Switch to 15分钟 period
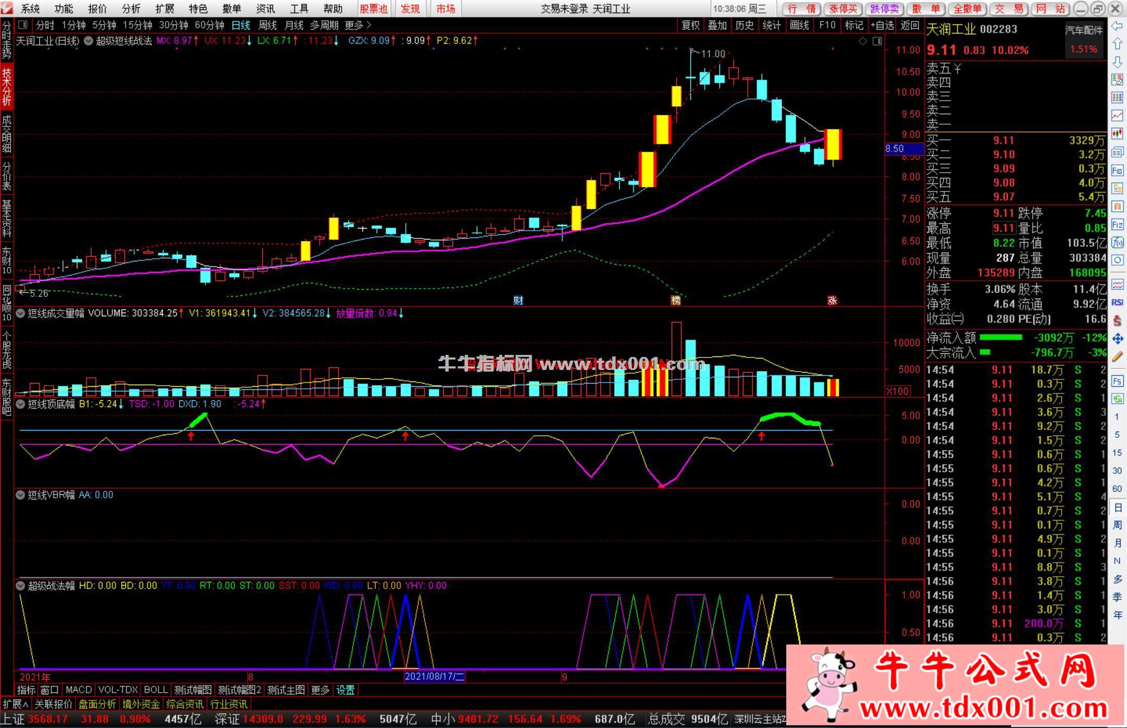Screen dimensions: 1127x728 [x=137, y=25]
